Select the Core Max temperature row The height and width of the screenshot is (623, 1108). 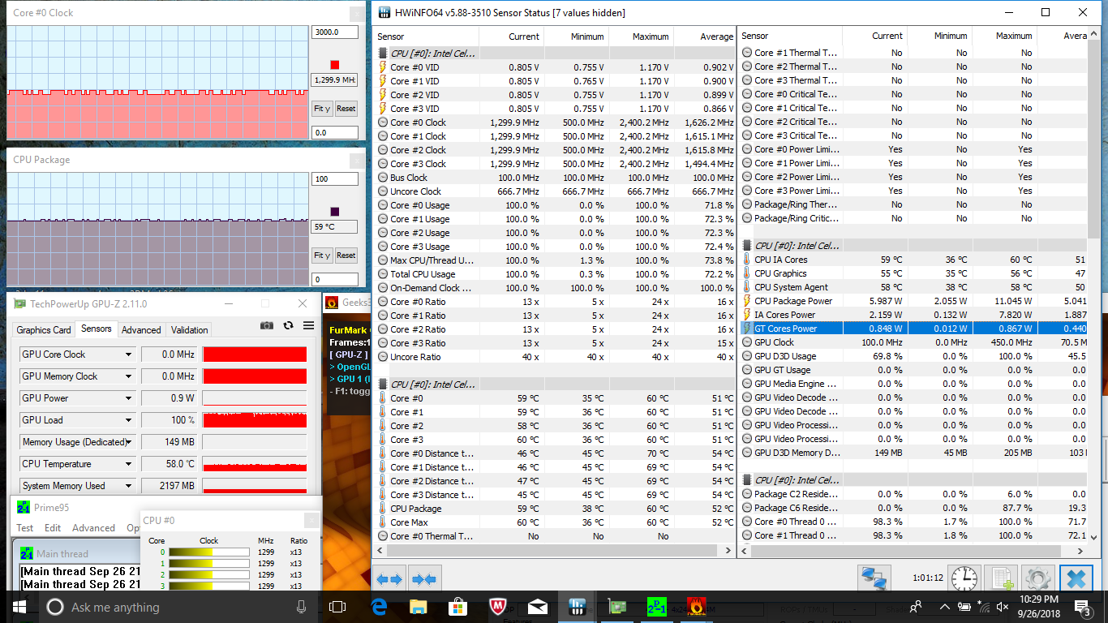[x=556, y=522]
